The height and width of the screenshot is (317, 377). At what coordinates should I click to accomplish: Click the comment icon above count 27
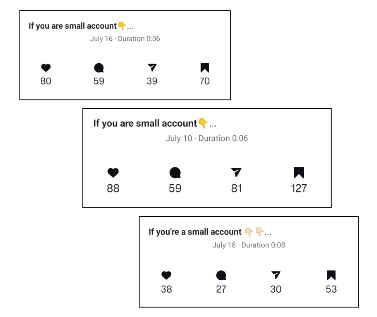pyautogui.click(x=221, y=275)
